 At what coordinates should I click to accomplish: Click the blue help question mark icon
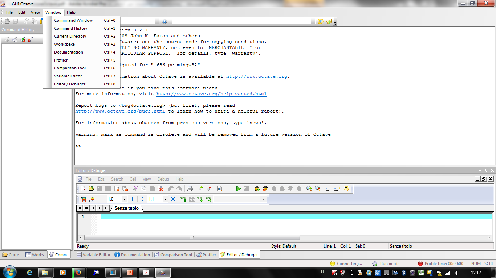pos(164,21)
